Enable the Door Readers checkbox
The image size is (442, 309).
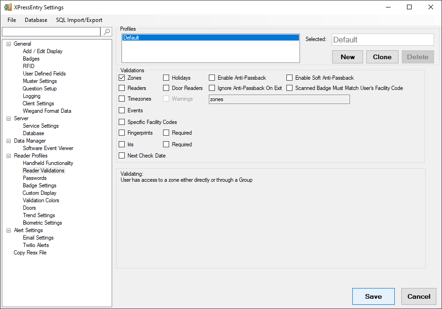coord(166,88)
